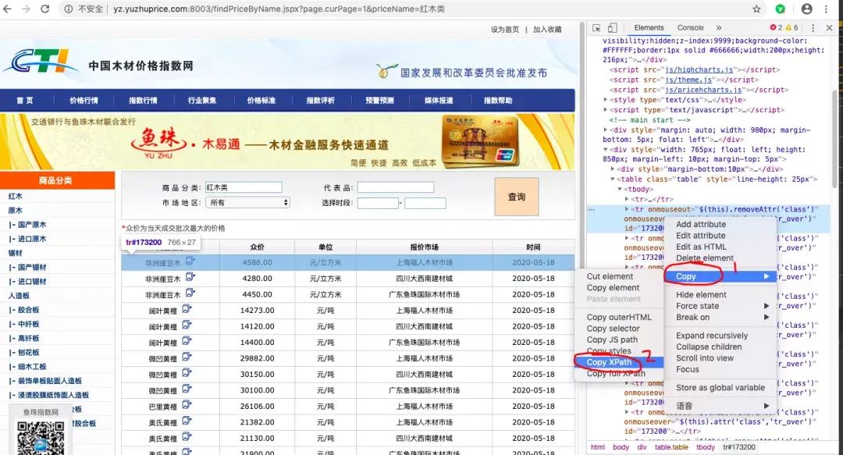The image size is (843, 455).
Task: Click the edit icon in 4450.00 row
Action: click(x=190, y=293)
